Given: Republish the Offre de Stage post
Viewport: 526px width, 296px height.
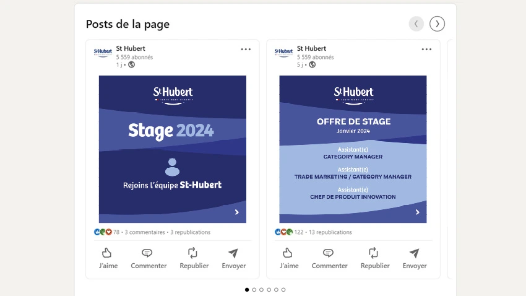Looking at the screenshot, I should [x=375, y=258].
